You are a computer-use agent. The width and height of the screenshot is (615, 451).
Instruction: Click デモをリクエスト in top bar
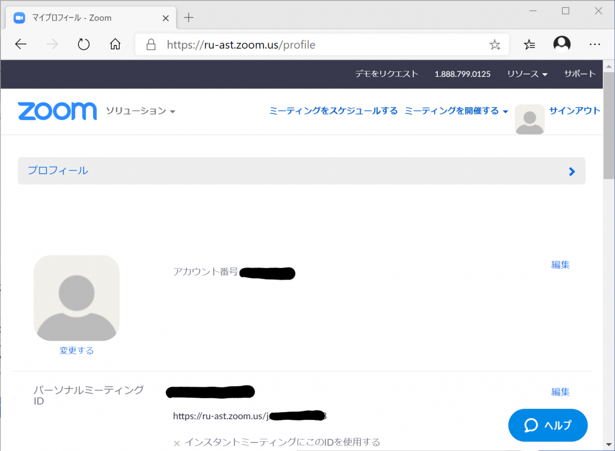[387, 74]
